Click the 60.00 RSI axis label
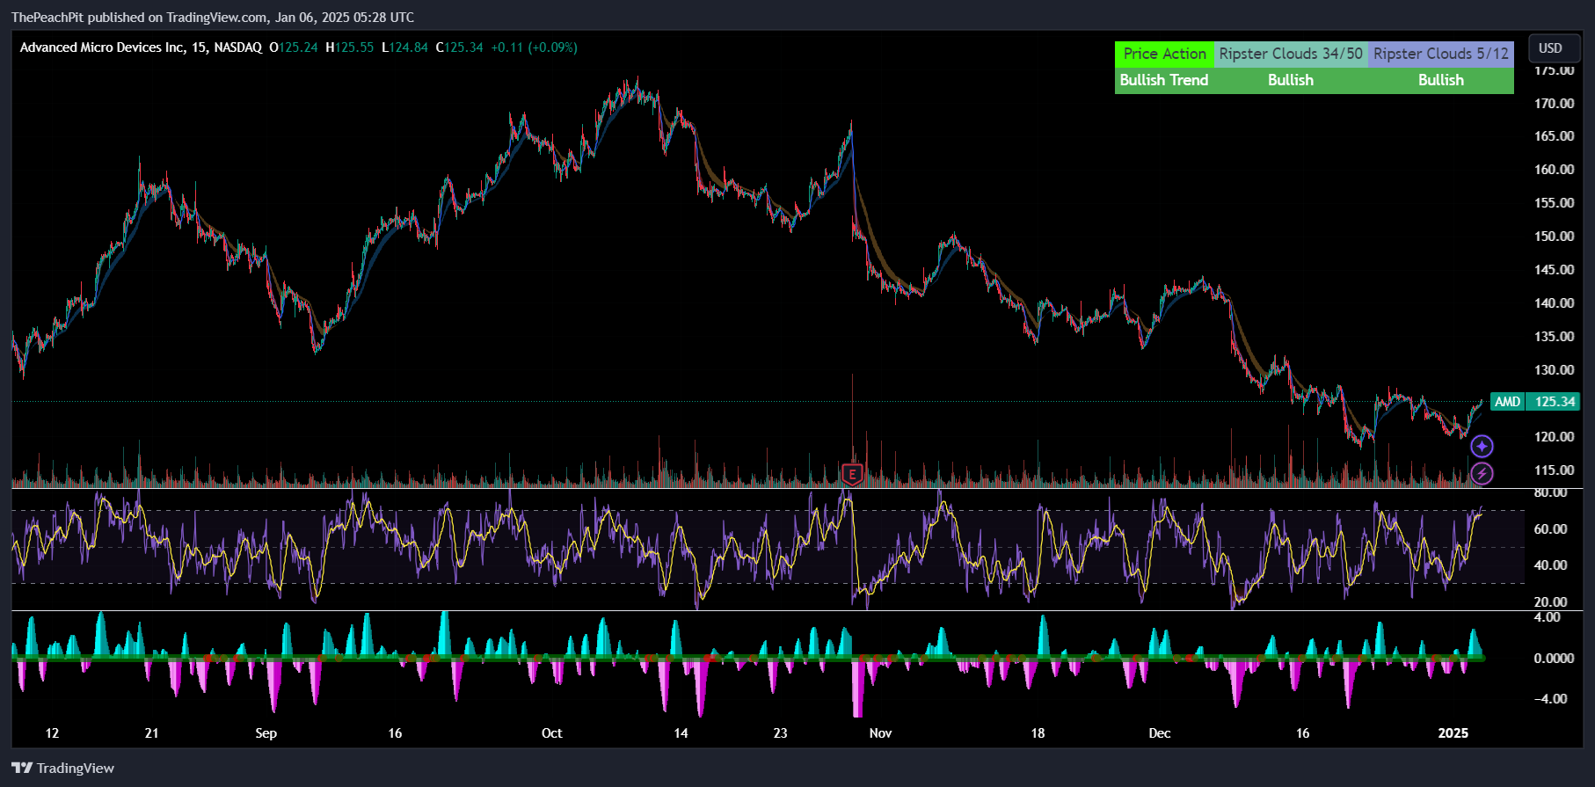Viewport: 1595px width, 787px height. 1550,529
